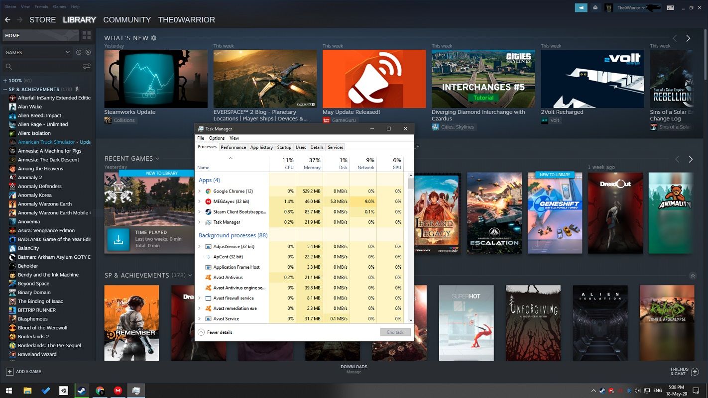The image size is (708, 398).
Task: Click the library search magnifier icon
Action: pos(8,66)
